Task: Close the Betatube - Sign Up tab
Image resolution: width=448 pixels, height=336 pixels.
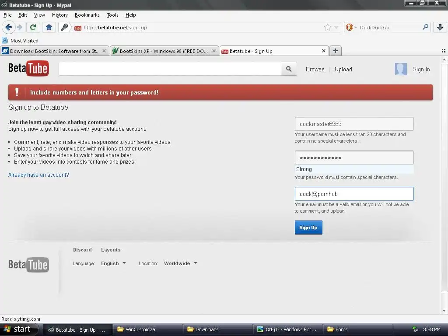Action: click(x=323, y=51)
